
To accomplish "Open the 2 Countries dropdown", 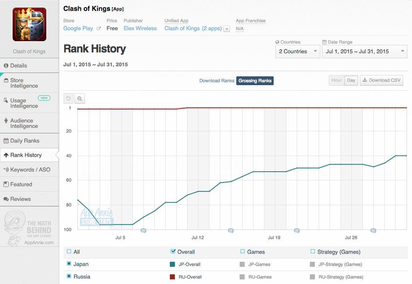I will coord(298,52).
